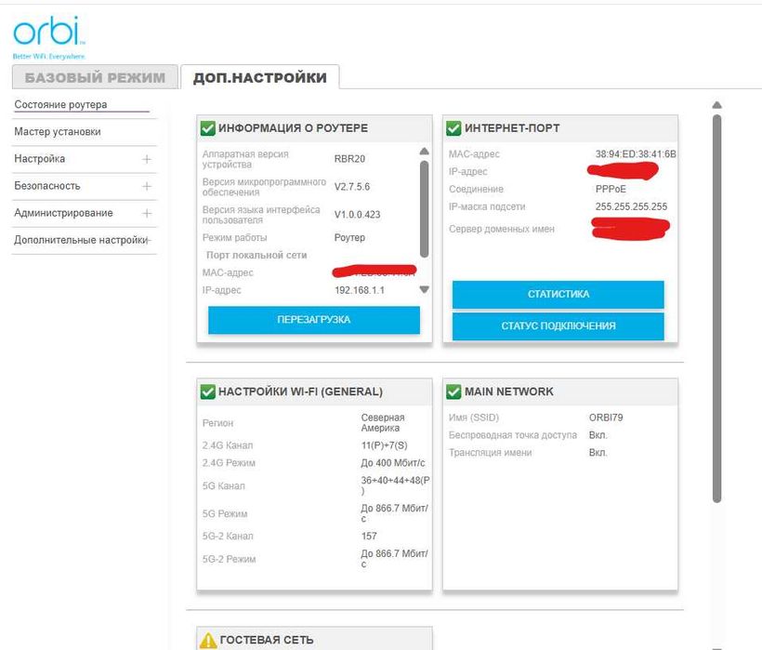Open the Настройка sidebar item
Screen dimensions: 762x650
[x=39, y=159]
